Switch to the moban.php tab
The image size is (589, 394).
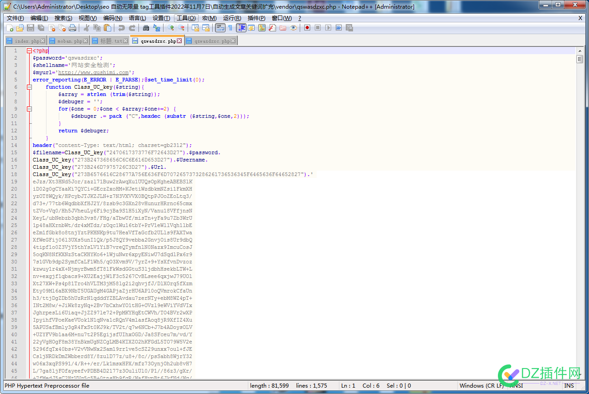[x=69, y=41]
